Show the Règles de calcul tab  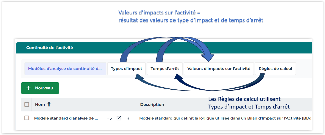(275, 69)
